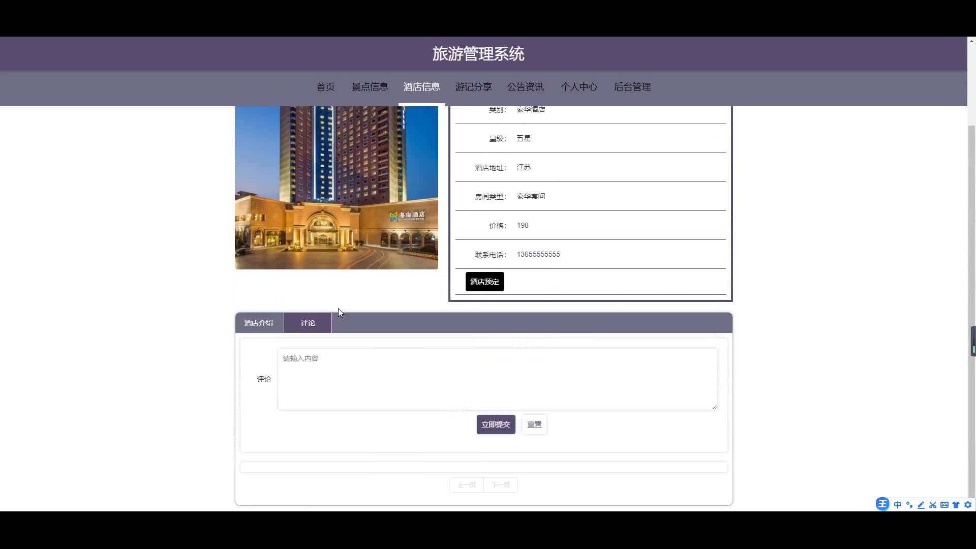
Task: Click the 酒店预定 button
Action: 484,282
